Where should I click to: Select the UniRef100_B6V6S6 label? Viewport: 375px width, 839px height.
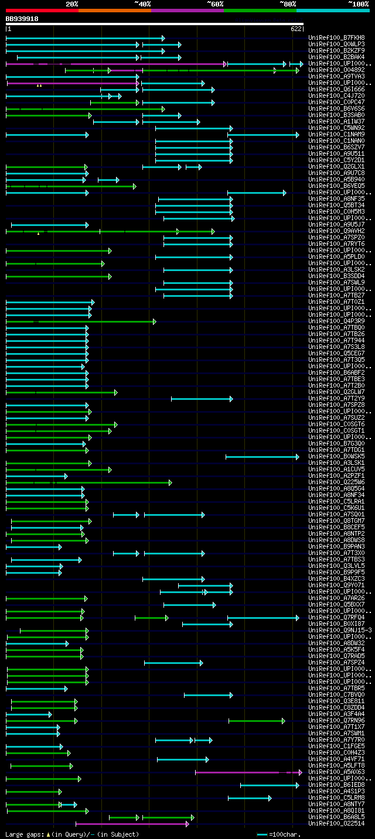click(x=336, y=109)
